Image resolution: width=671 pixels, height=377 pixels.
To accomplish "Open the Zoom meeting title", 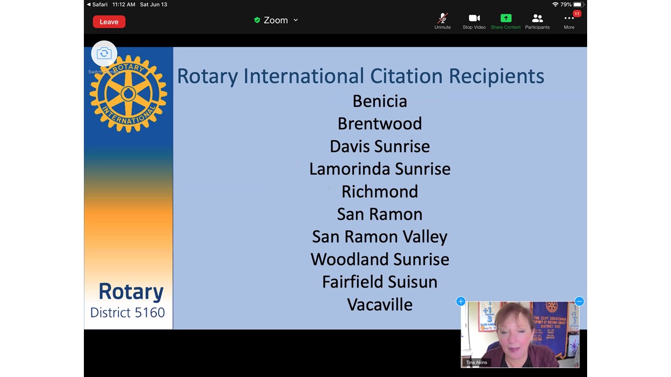I will [x=276, y=20].
